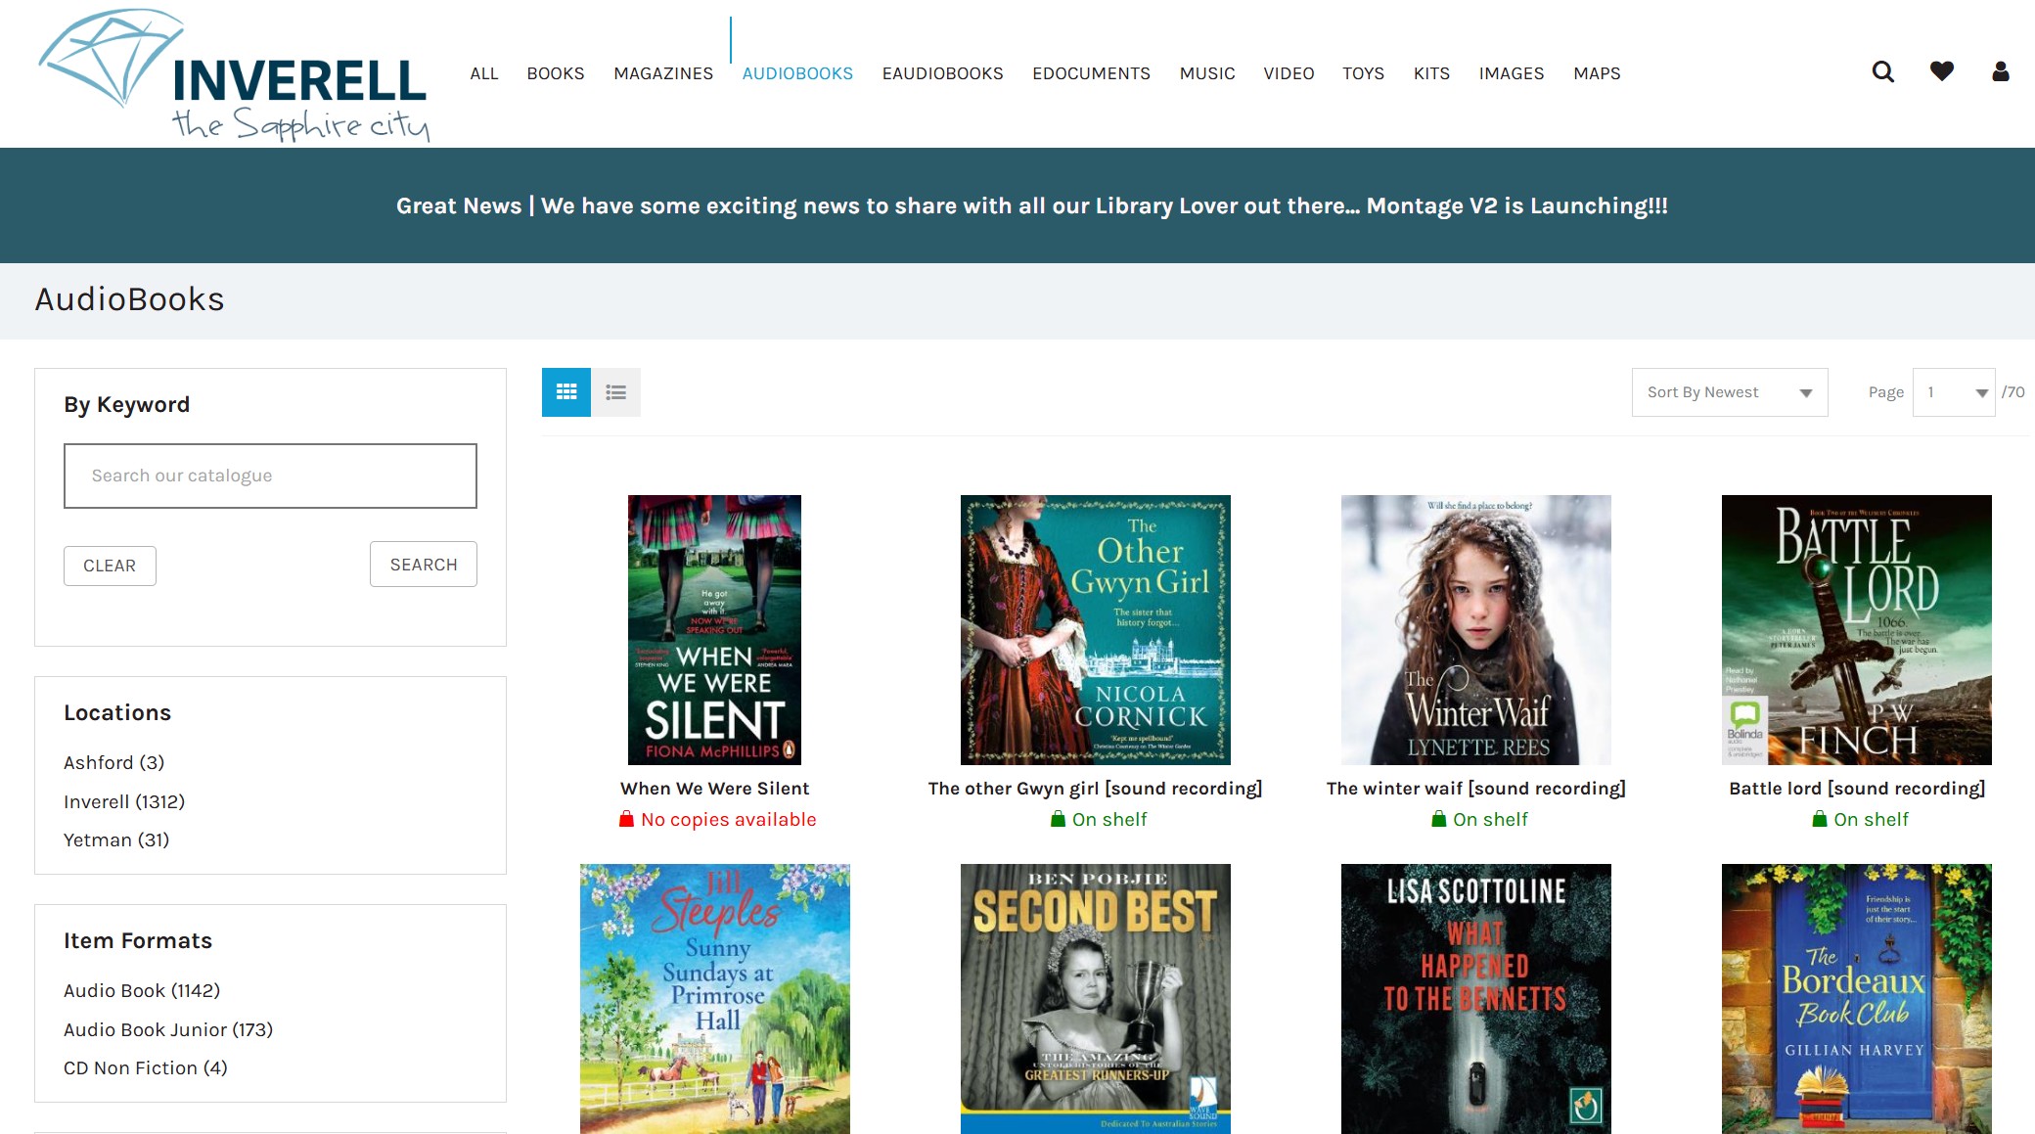This screenshot has width=2035, height=1134.
Task: Filter by CD Non Fiction format
Action: pos(146,1067)
